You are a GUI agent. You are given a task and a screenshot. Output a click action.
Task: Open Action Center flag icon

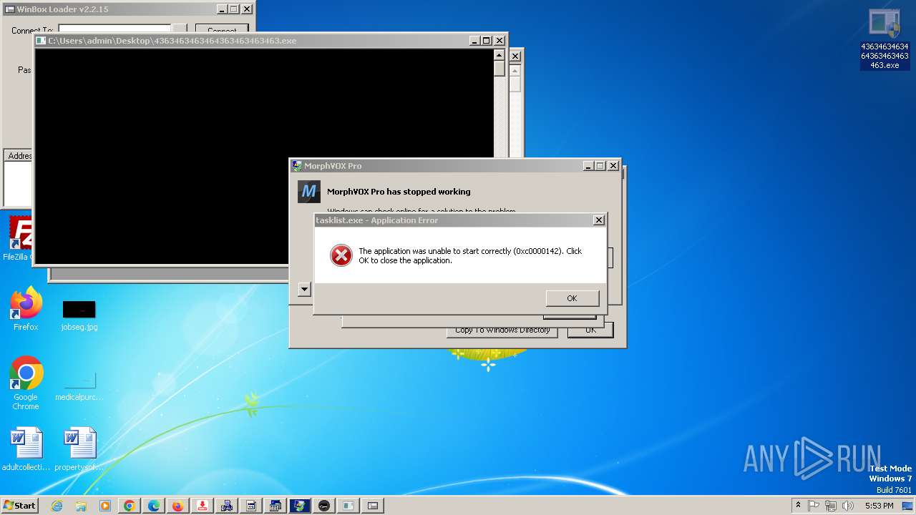coord(814,506)
